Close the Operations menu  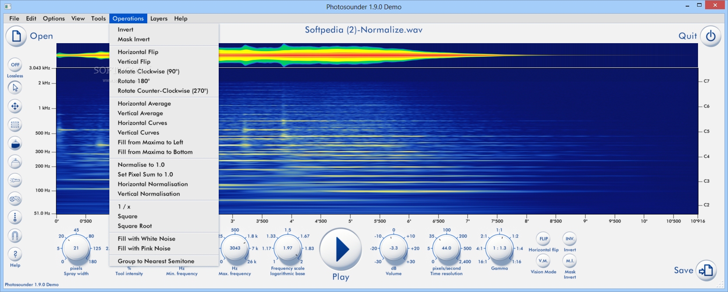(x=128, y=18)
